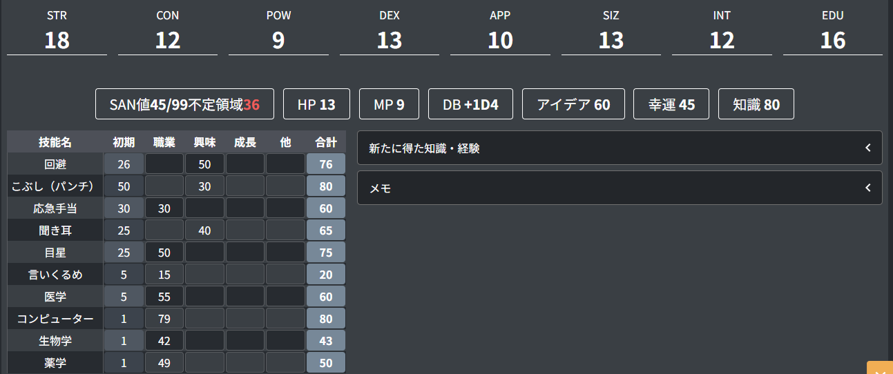Image resolution: width=893 pixels, height=374 pixels.
Task: Click the アイデア 60 badge
Action: pyautogui.click(x=573, y=104)
